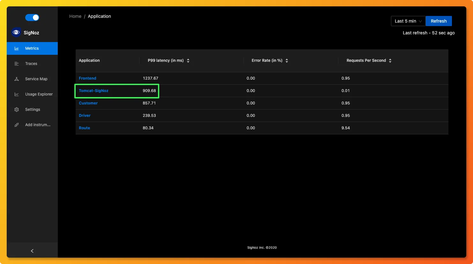Viewport: 473px width, 264px height.
Task: Open the Usage Explorer menu item
Action: [x=39, y=94]
